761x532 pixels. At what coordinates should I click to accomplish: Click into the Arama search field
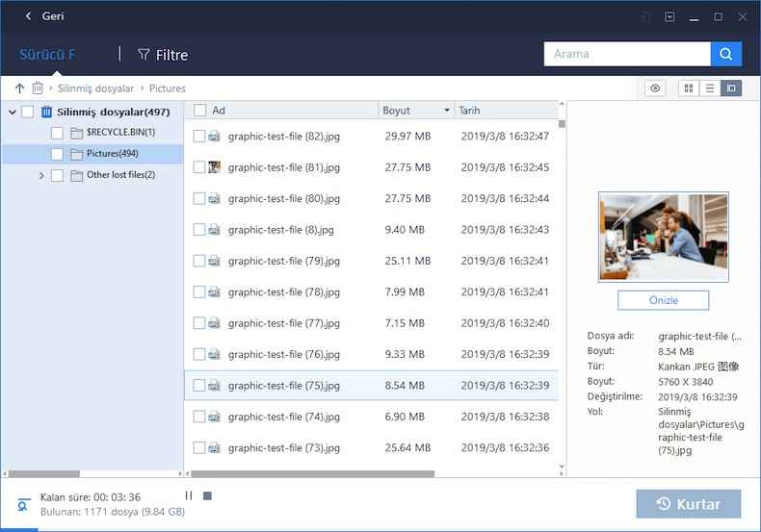point(626,54)
